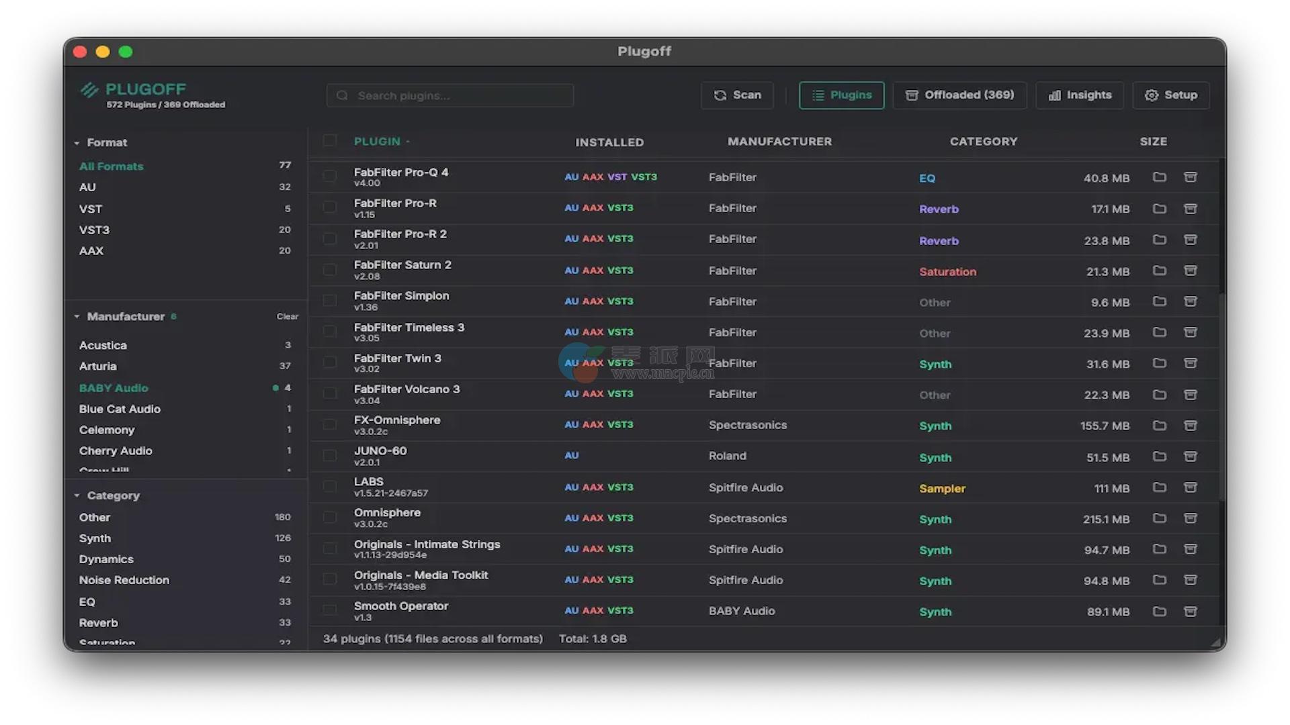1290x725 pixels.
Task: Open the Insights tab
Action: [x=1079, y=95]
